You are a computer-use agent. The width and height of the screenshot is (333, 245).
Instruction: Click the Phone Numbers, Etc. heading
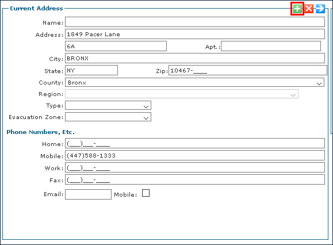click(41, 132)
